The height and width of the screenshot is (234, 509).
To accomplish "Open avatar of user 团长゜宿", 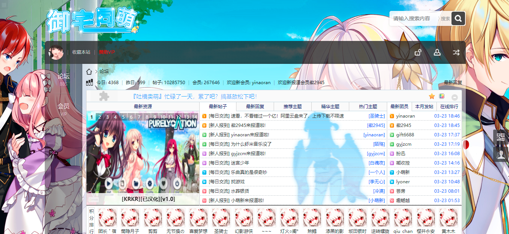I will (108, 218).
